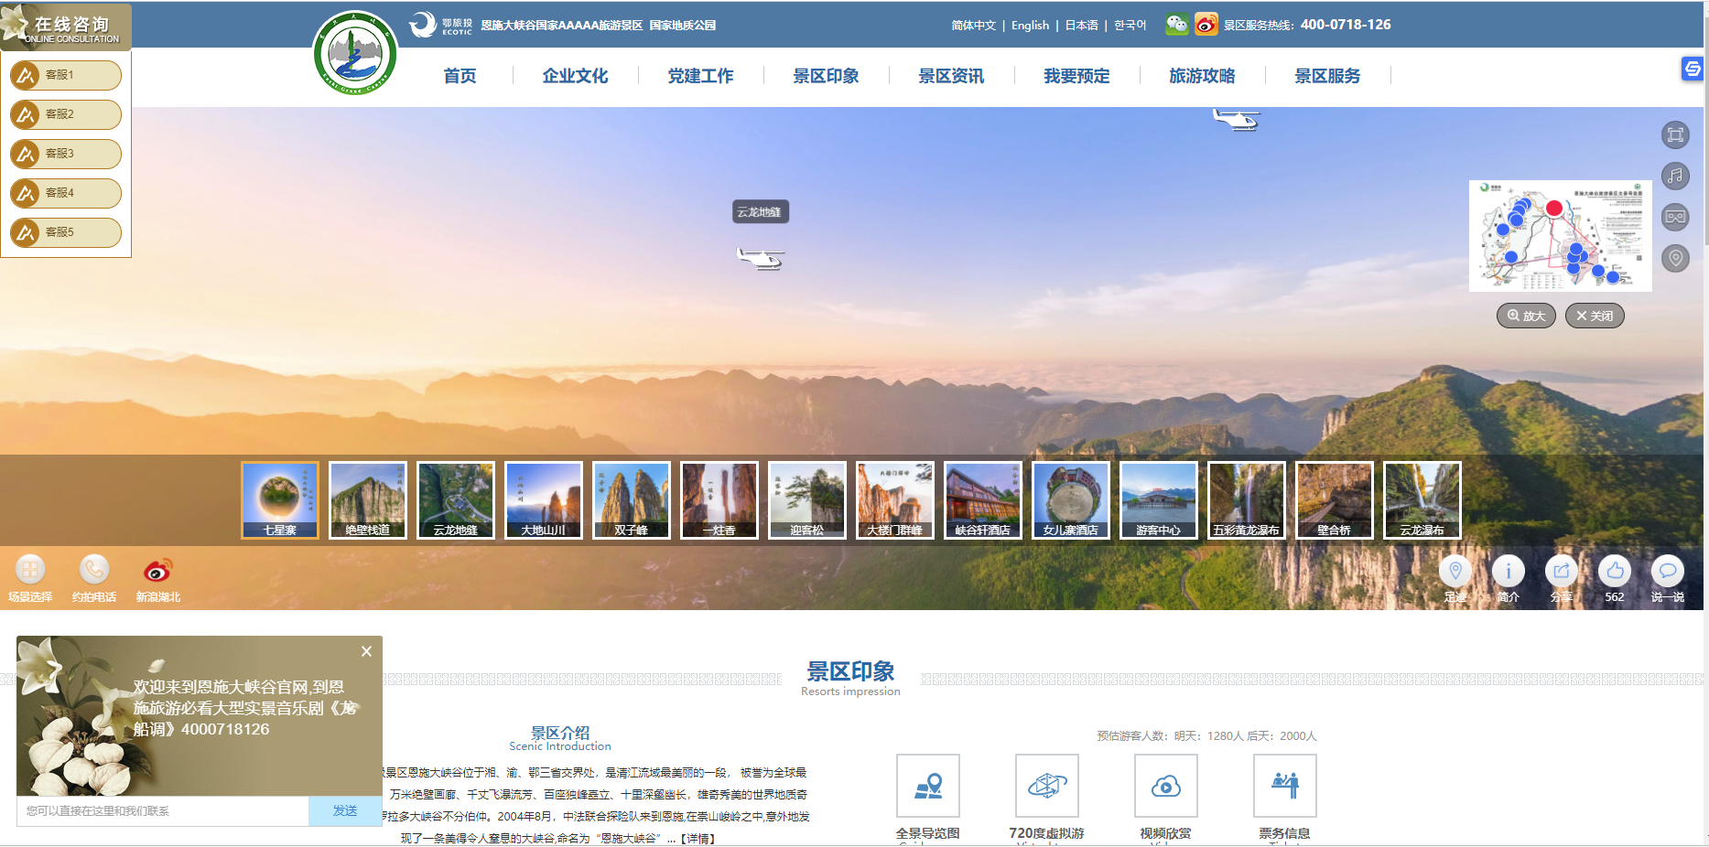1709x847 pixels.
Task: Open the 场景选择 scene selector icon
Action: 30,570
